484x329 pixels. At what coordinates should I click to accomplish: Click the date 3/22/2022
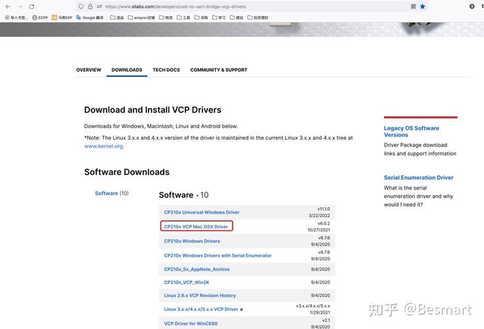pyautogui.click(x=319, y=216)
